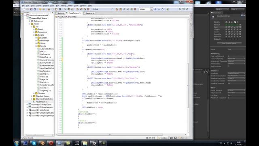Switch to the Bot.cs tab
The image size is (259, 146).
(60, 13)
